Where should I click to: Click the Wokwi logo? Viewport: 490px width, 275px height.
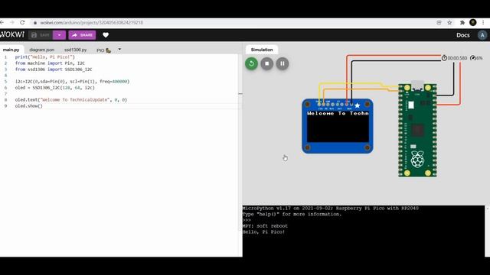(12, 34)
